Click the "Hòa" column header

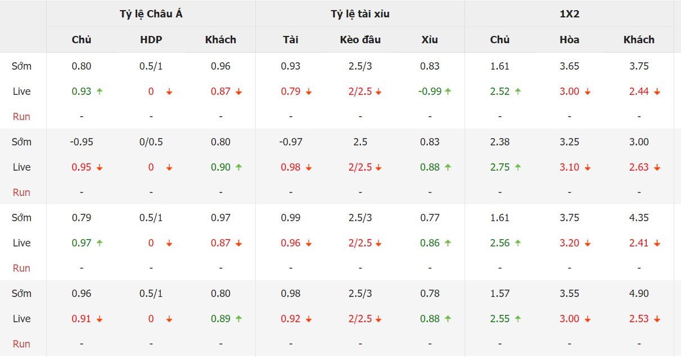[x=569, y=40]
